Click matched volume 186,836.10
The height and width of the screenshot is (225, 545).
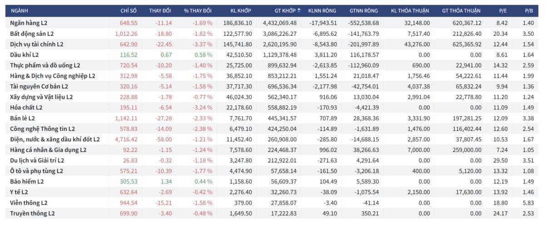(238, 22)
